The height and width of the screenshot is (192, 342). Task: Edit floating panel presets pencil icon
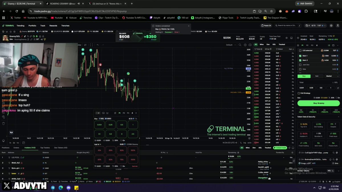[x=115, y=113]
